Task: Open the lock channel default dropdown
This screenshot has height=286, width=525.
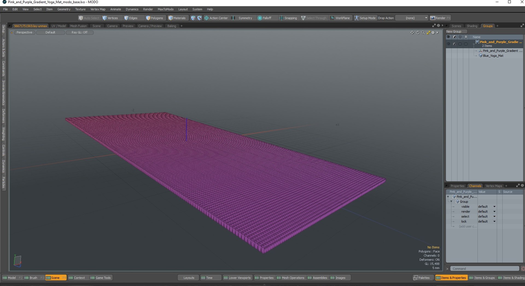Action: pos(487,221)
